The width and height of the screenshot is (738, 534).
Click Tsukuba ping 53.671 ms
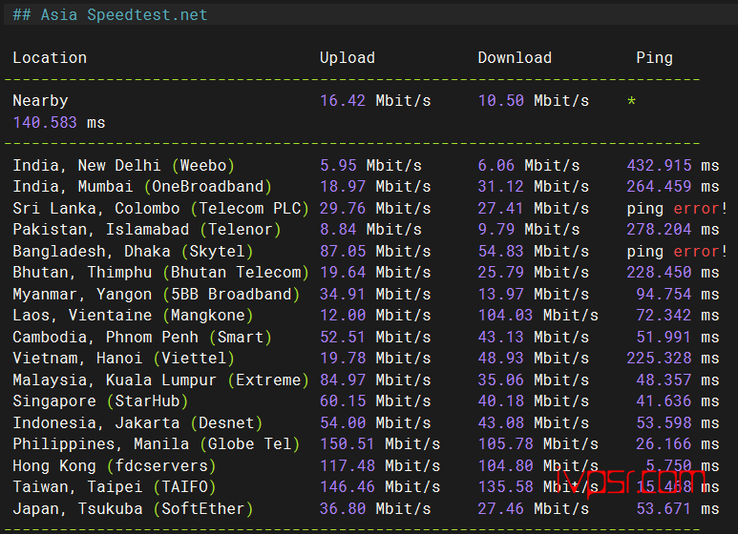[x=678, y=508]
